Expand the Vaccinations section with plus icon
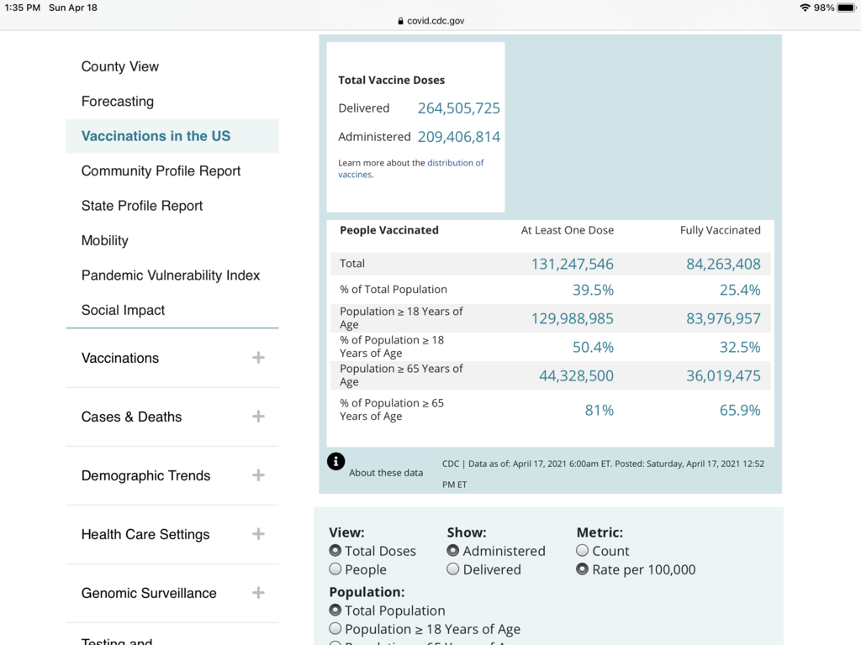Image resolution: width=861 pixels, height=645 pixels. coord(258,358)
